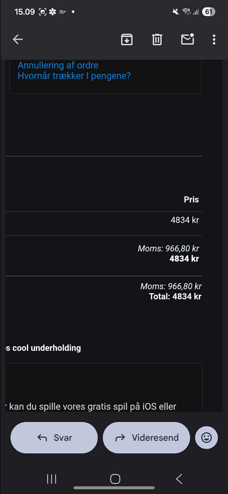This screenshot has height=494, width=228.
Task: Tap the 'Total: 4834 kr' line
Action: pyautogui.click(x=175, y=297)
